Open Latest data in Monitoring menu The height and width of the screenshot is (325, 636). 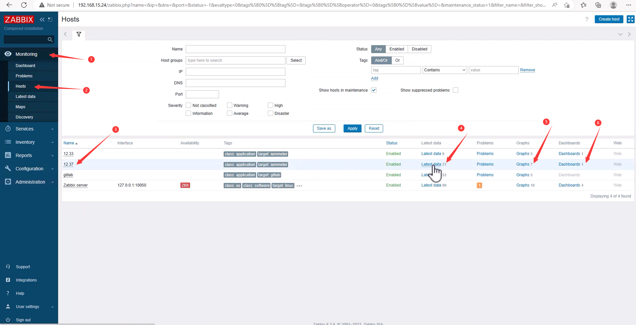25,97
